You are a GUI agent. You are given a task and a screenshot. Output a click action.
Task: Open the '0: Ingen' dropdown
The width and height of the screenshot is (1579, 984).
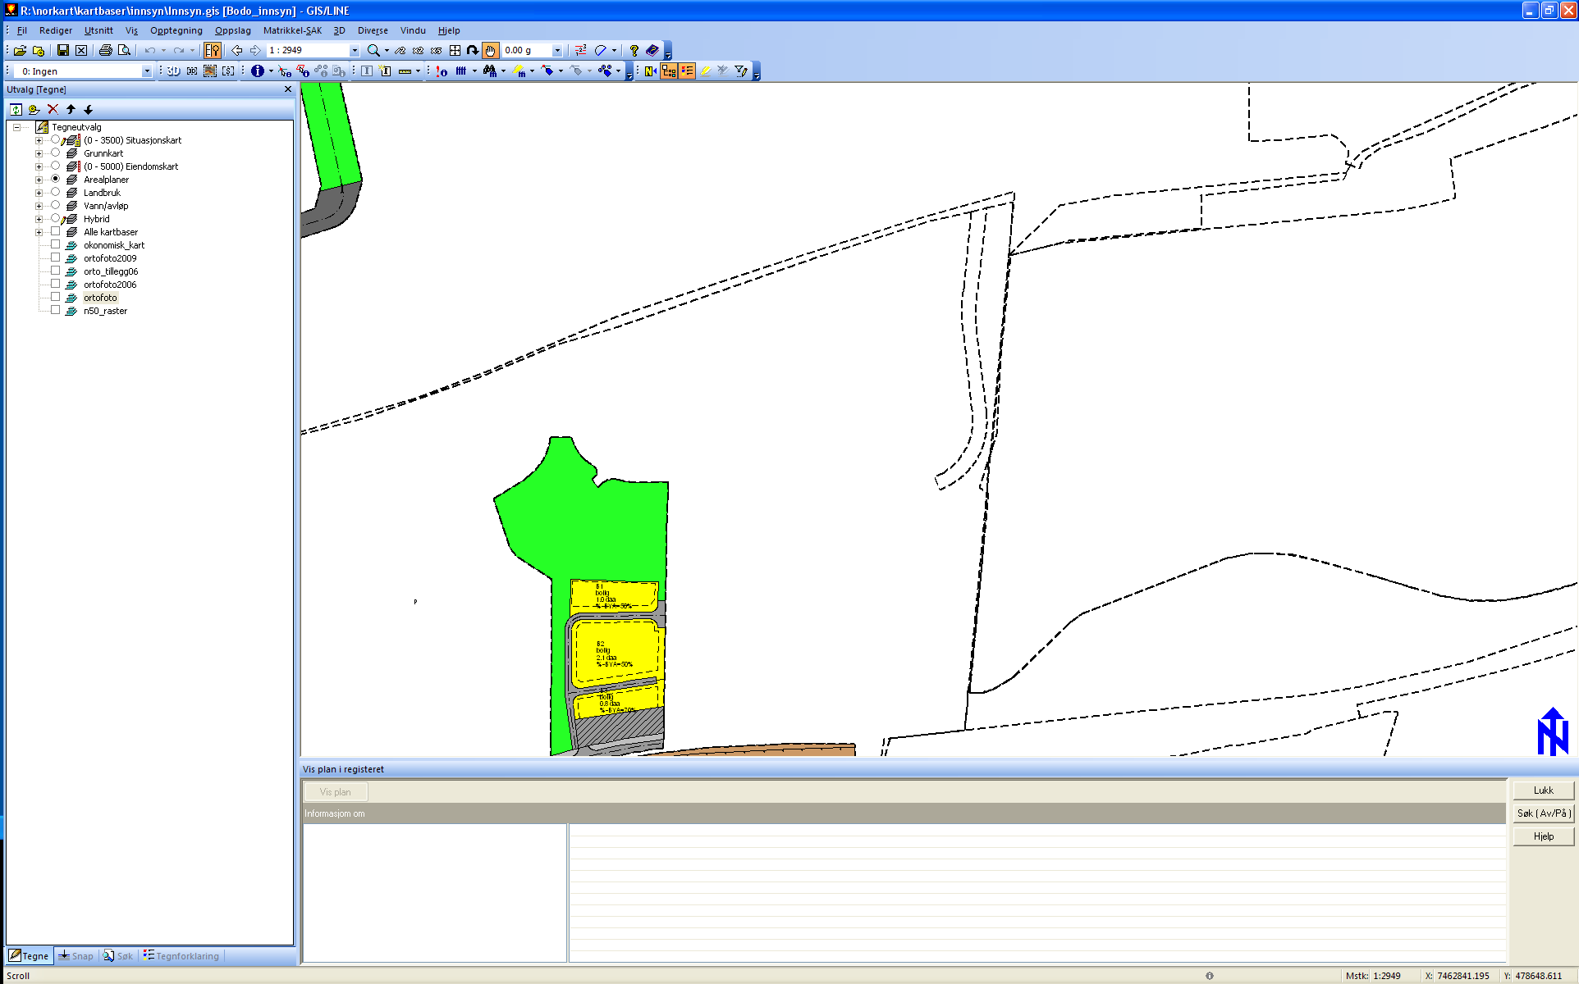click(147, 71)
